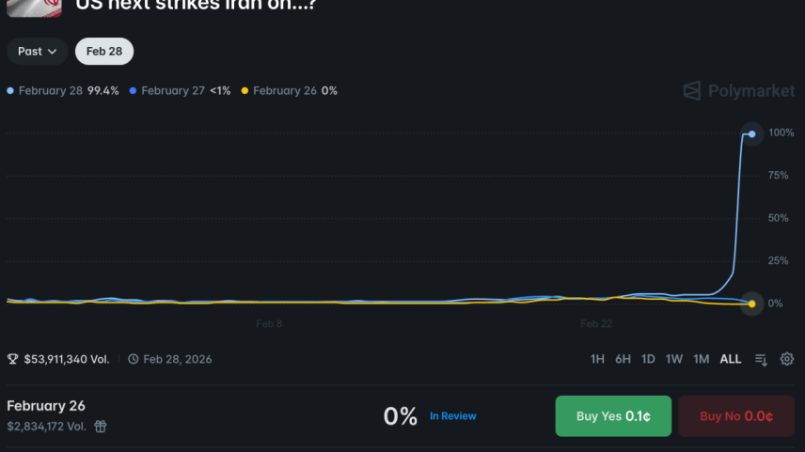Viewport: 805px width, 452px height.
Task: Switch chart range to 1H
Action: [x=597, y=359]
